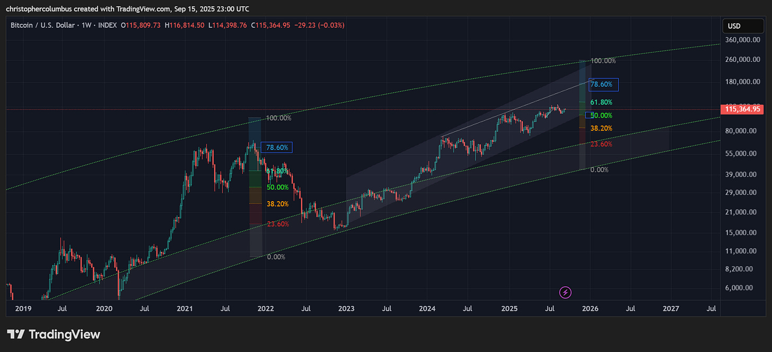The width and height of the screenshot is (772, 352).
Task: Select boxed 78.60% Fib label beside 2021 peak
Action: [278, 148]
